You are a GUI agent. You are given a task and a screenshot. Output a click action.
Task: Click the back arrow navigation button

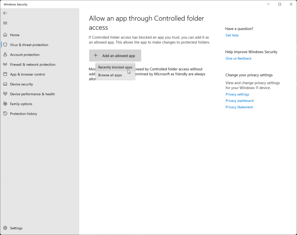click(x=5, y=13)
